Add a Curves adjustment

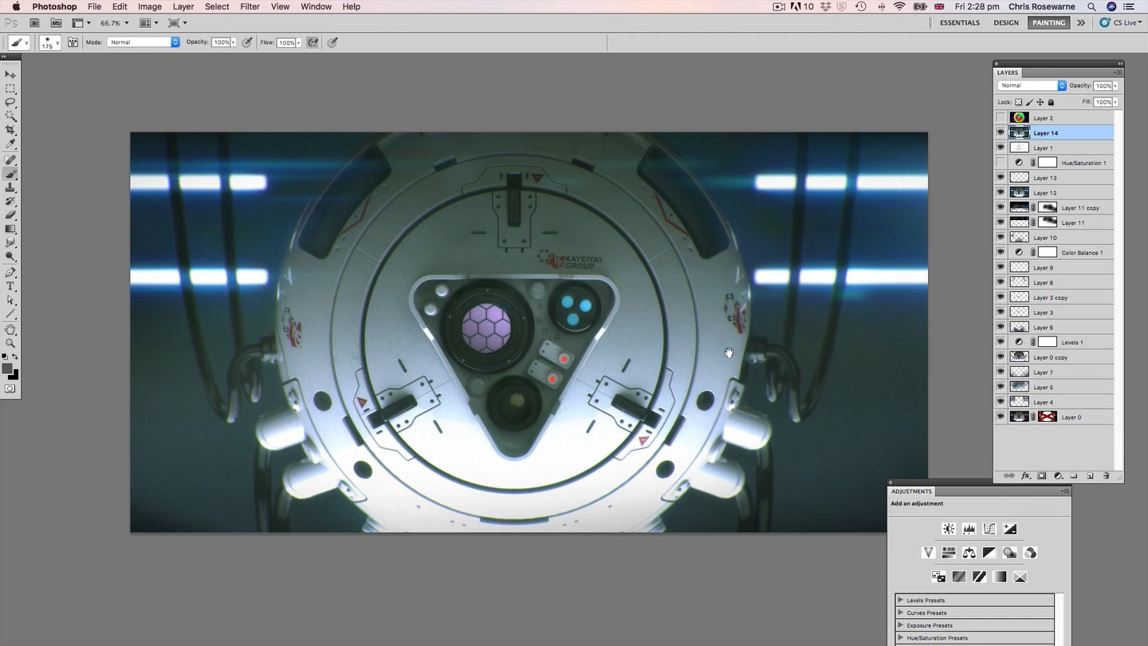point(989,529)
